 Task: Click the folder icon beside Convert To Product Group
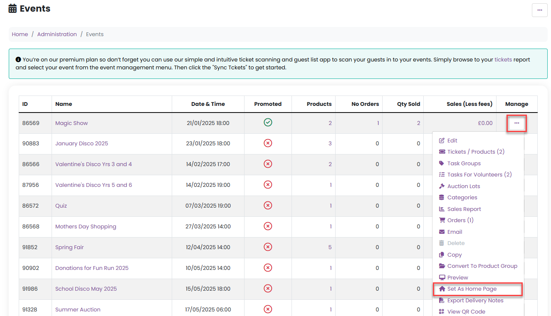[x=442, y=266]
